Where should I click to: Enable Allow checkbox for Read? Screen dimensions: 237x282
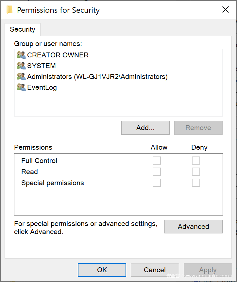coord(157,172)
